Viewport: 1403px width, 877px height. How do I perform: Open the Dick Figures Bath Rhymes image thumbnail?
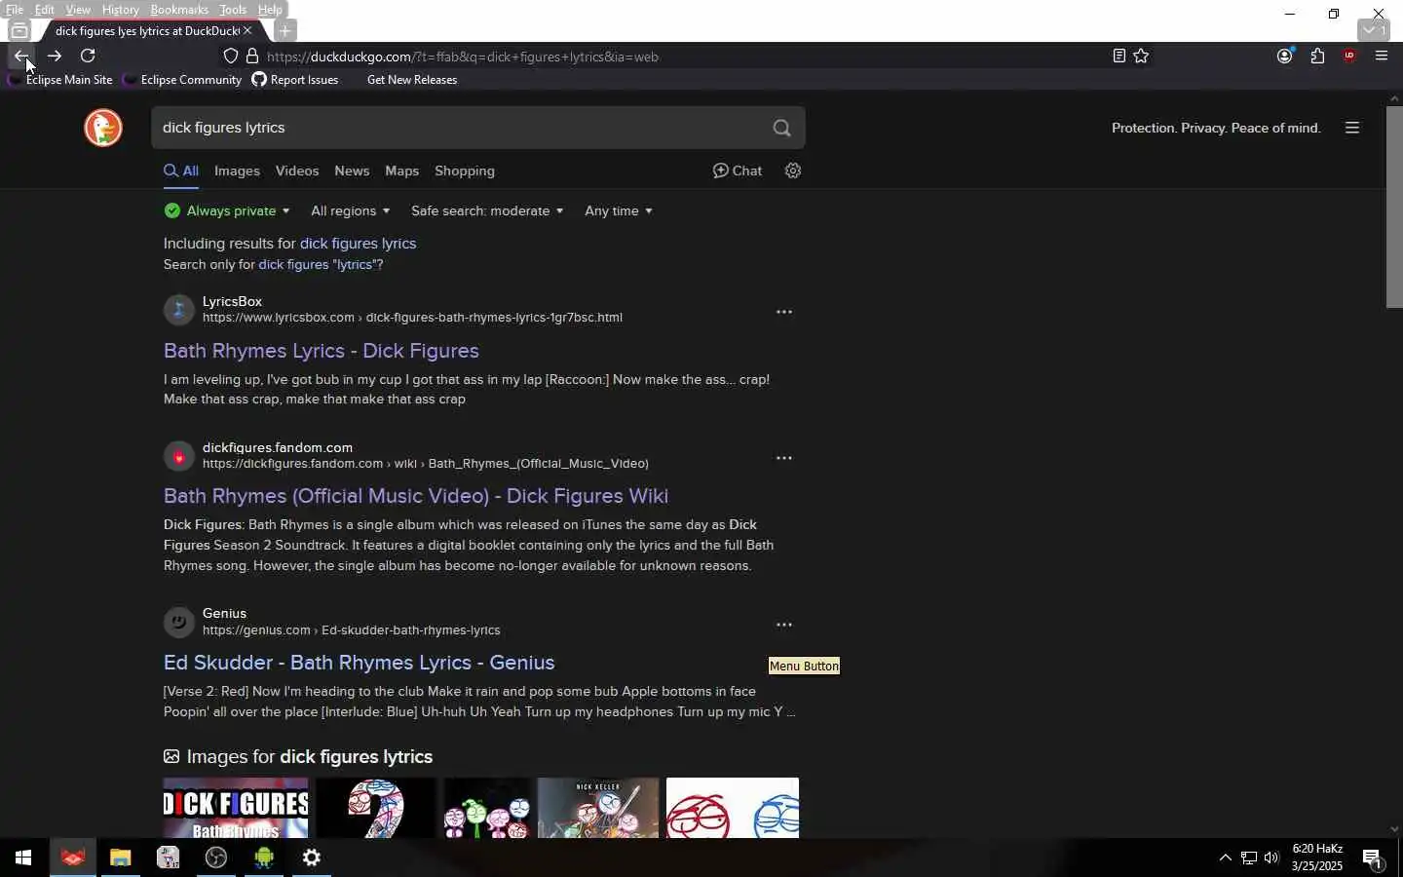coord(236,808)
